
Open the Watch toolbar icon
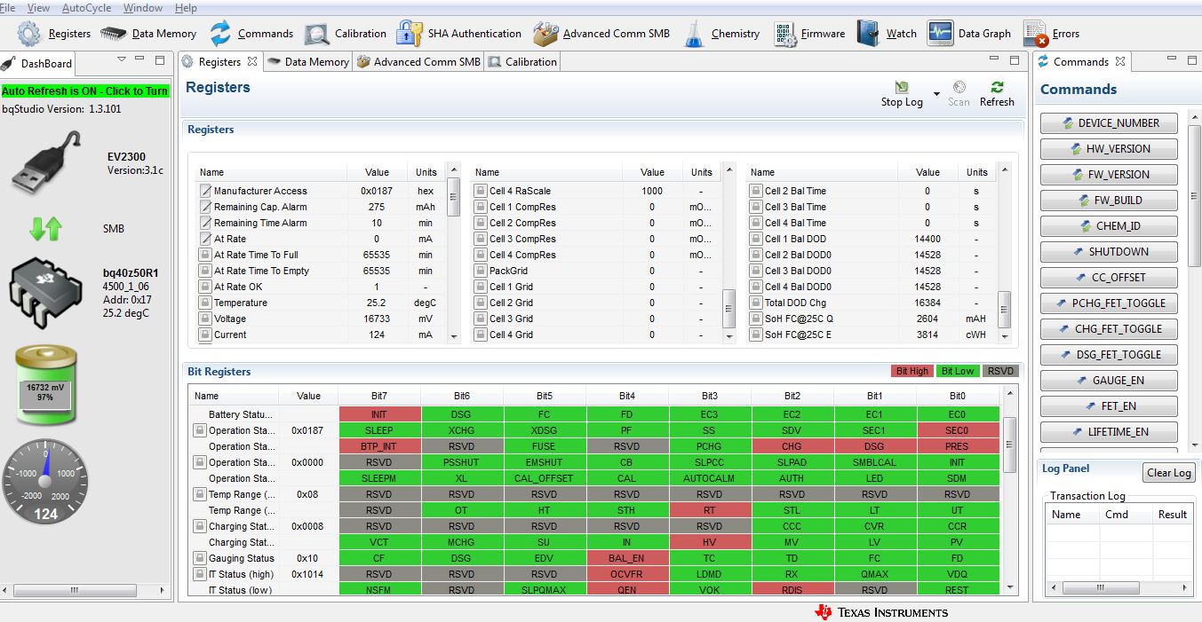coord(868,34)
